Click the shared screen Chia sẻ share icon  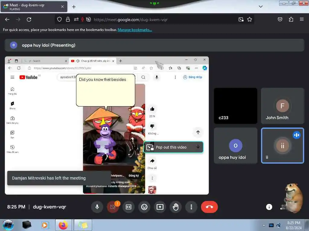152,161
